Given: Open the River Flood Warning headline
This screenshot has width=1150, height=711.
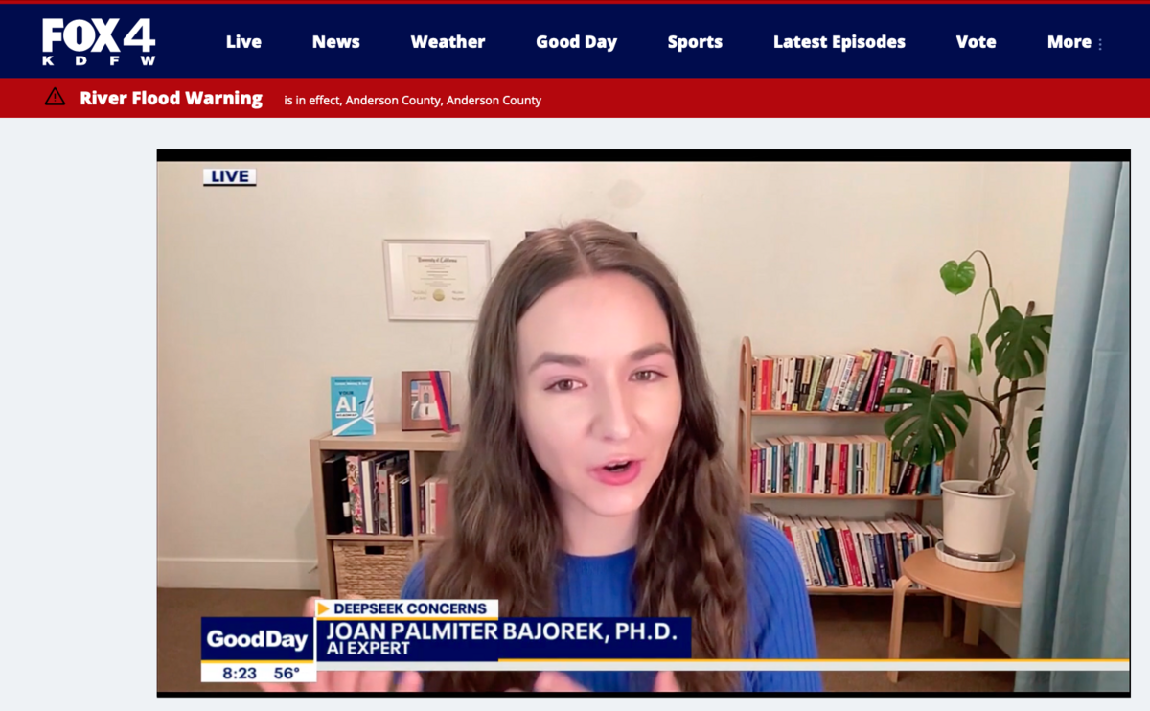Looking at the screenshot, I should pyautogui.click(x=171, y=98).
